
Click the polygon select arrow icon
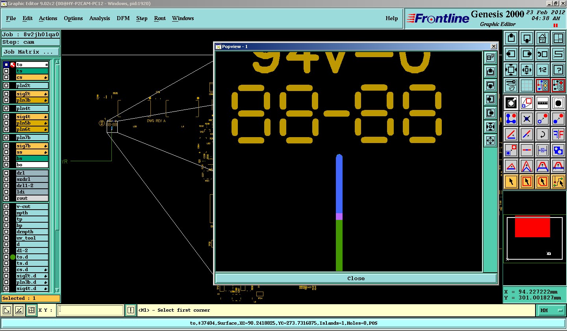[x=543, y=182]
